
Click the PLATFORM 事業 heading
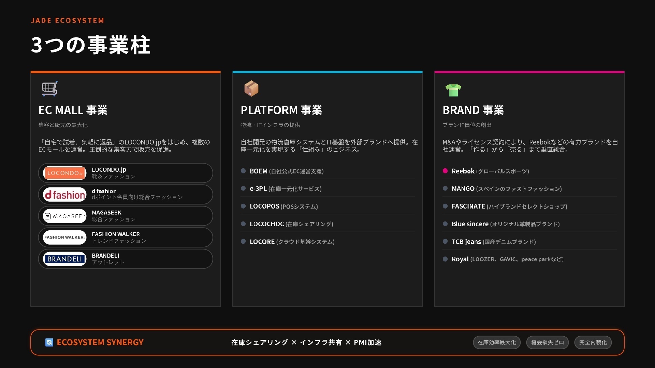click(x=281, y=110)
